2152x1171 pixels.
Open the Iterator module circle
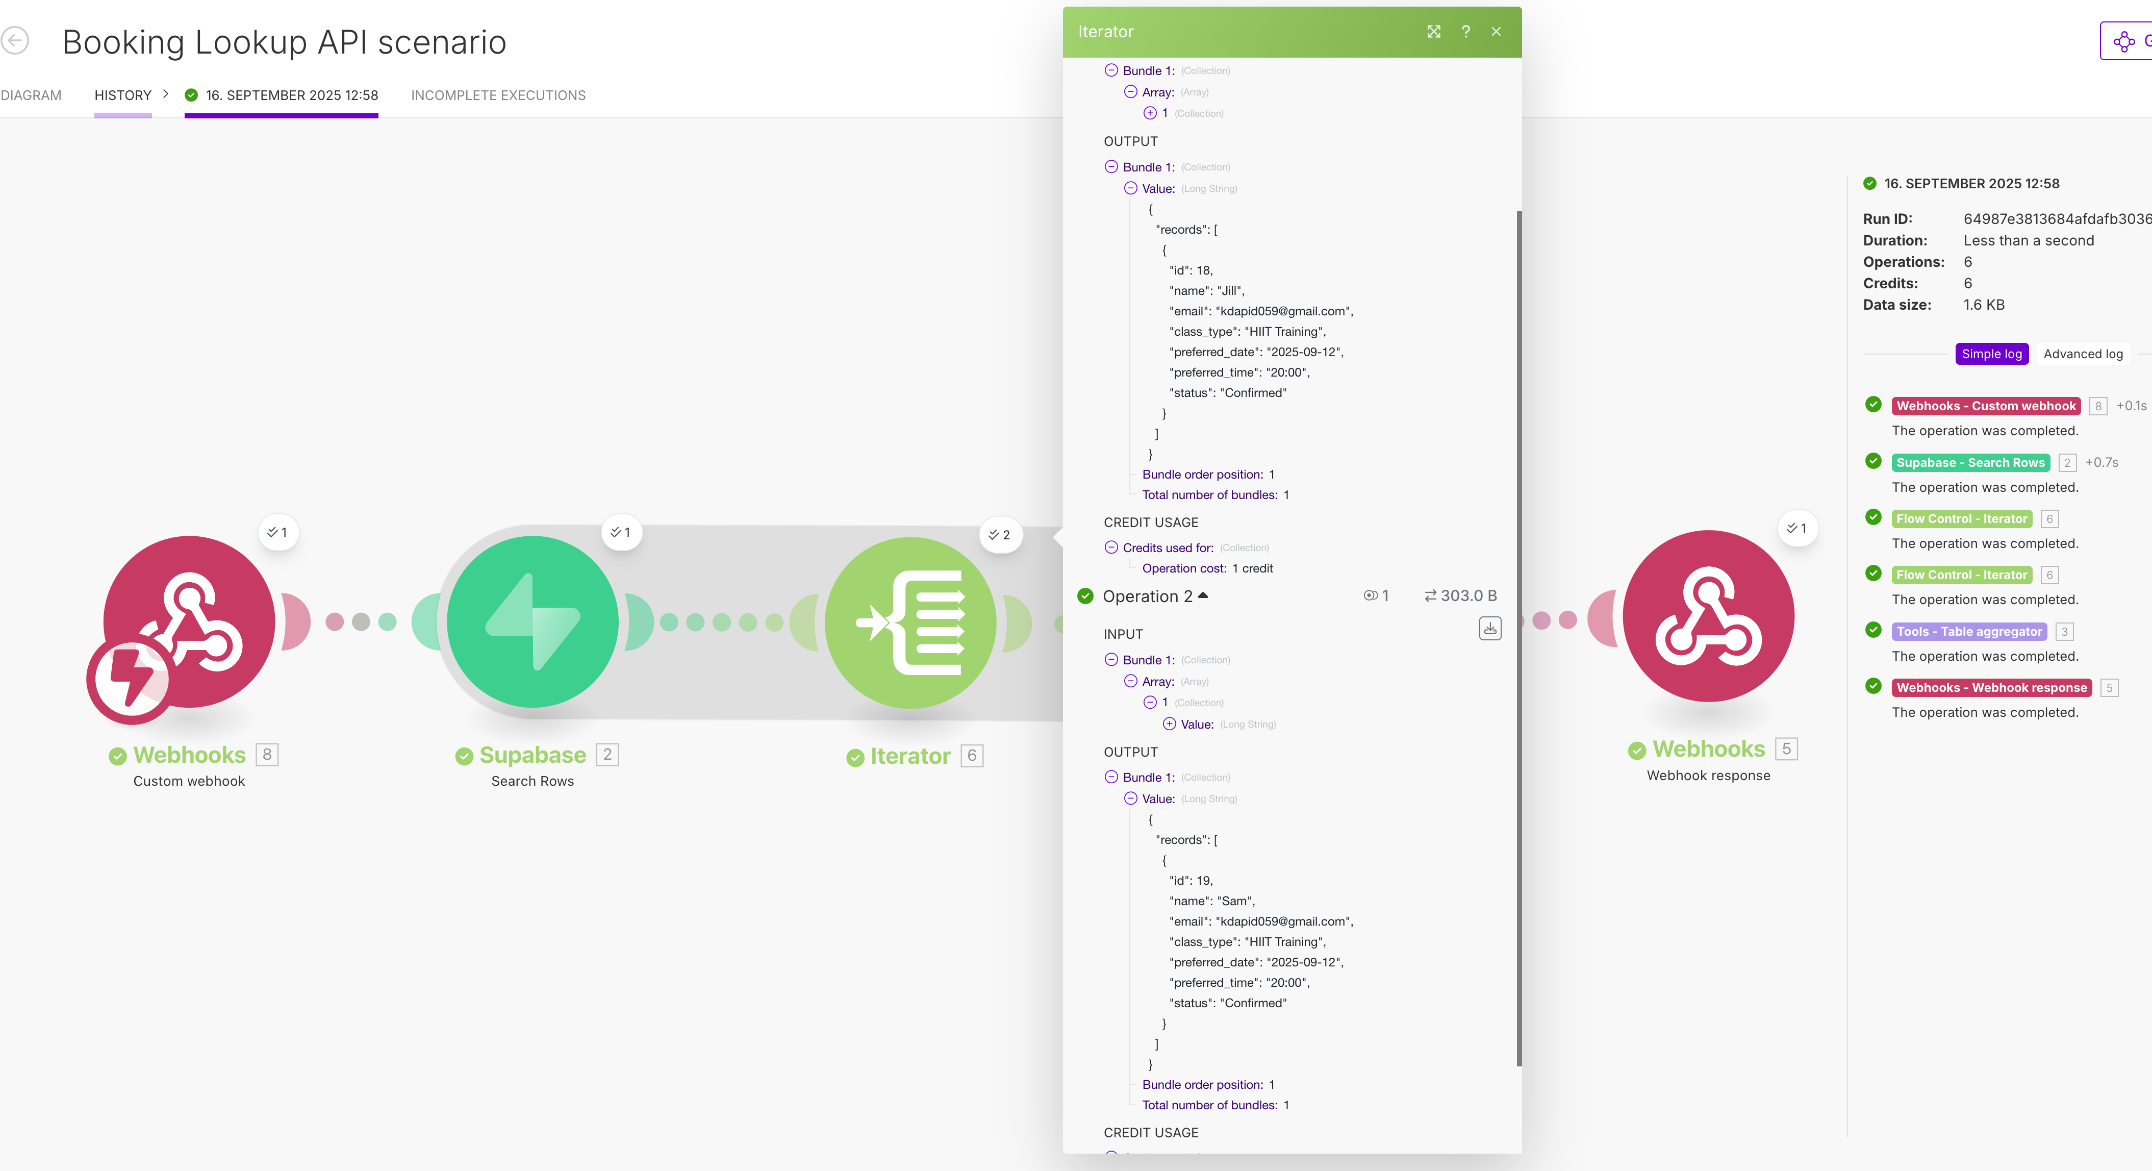(x=910, y=622)
